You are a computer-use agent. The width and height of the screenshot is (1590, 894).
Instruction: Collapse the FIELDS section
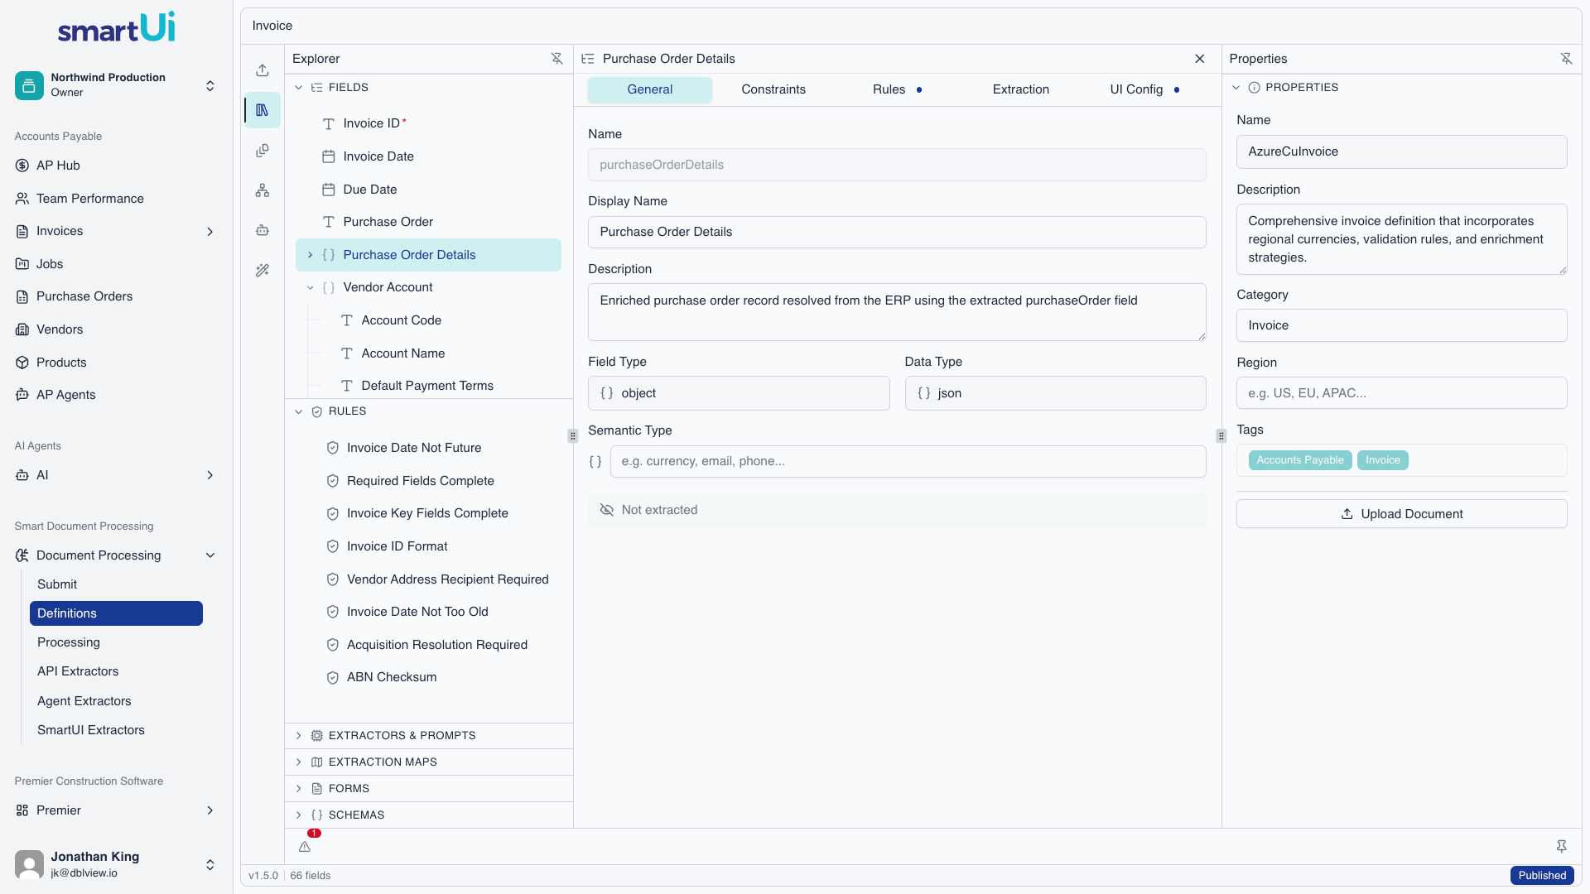point(299,88)
